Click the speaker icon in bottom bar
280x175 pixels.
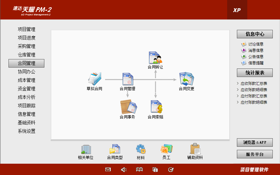[x=124, y=170]
